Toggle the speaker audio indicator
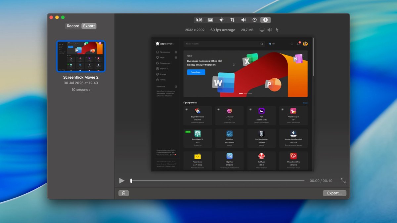The height and width of the screenshot is (223, 397). coord(270,30)
